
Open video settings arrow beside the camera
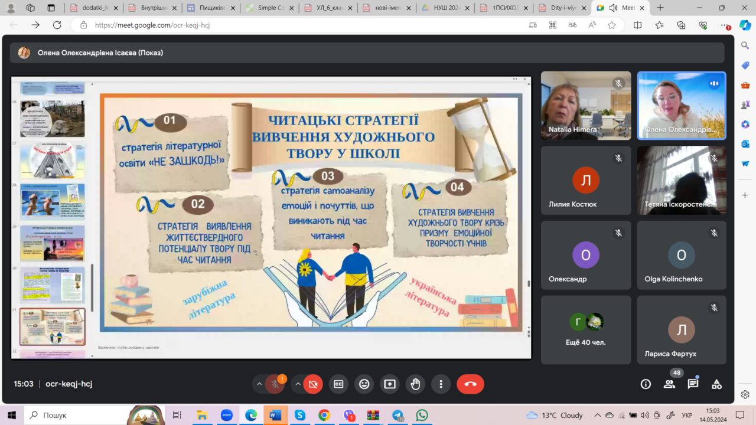[x=298, y=384]
